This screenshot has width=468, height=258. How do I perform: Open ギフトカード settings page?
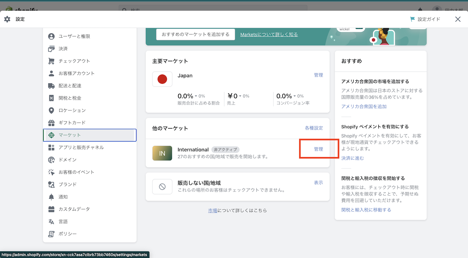(x=90, y=123)
